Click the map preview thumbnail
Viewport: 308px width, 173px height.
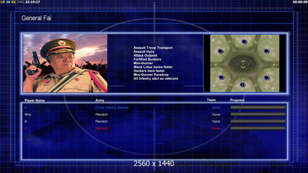click(244, 63)
